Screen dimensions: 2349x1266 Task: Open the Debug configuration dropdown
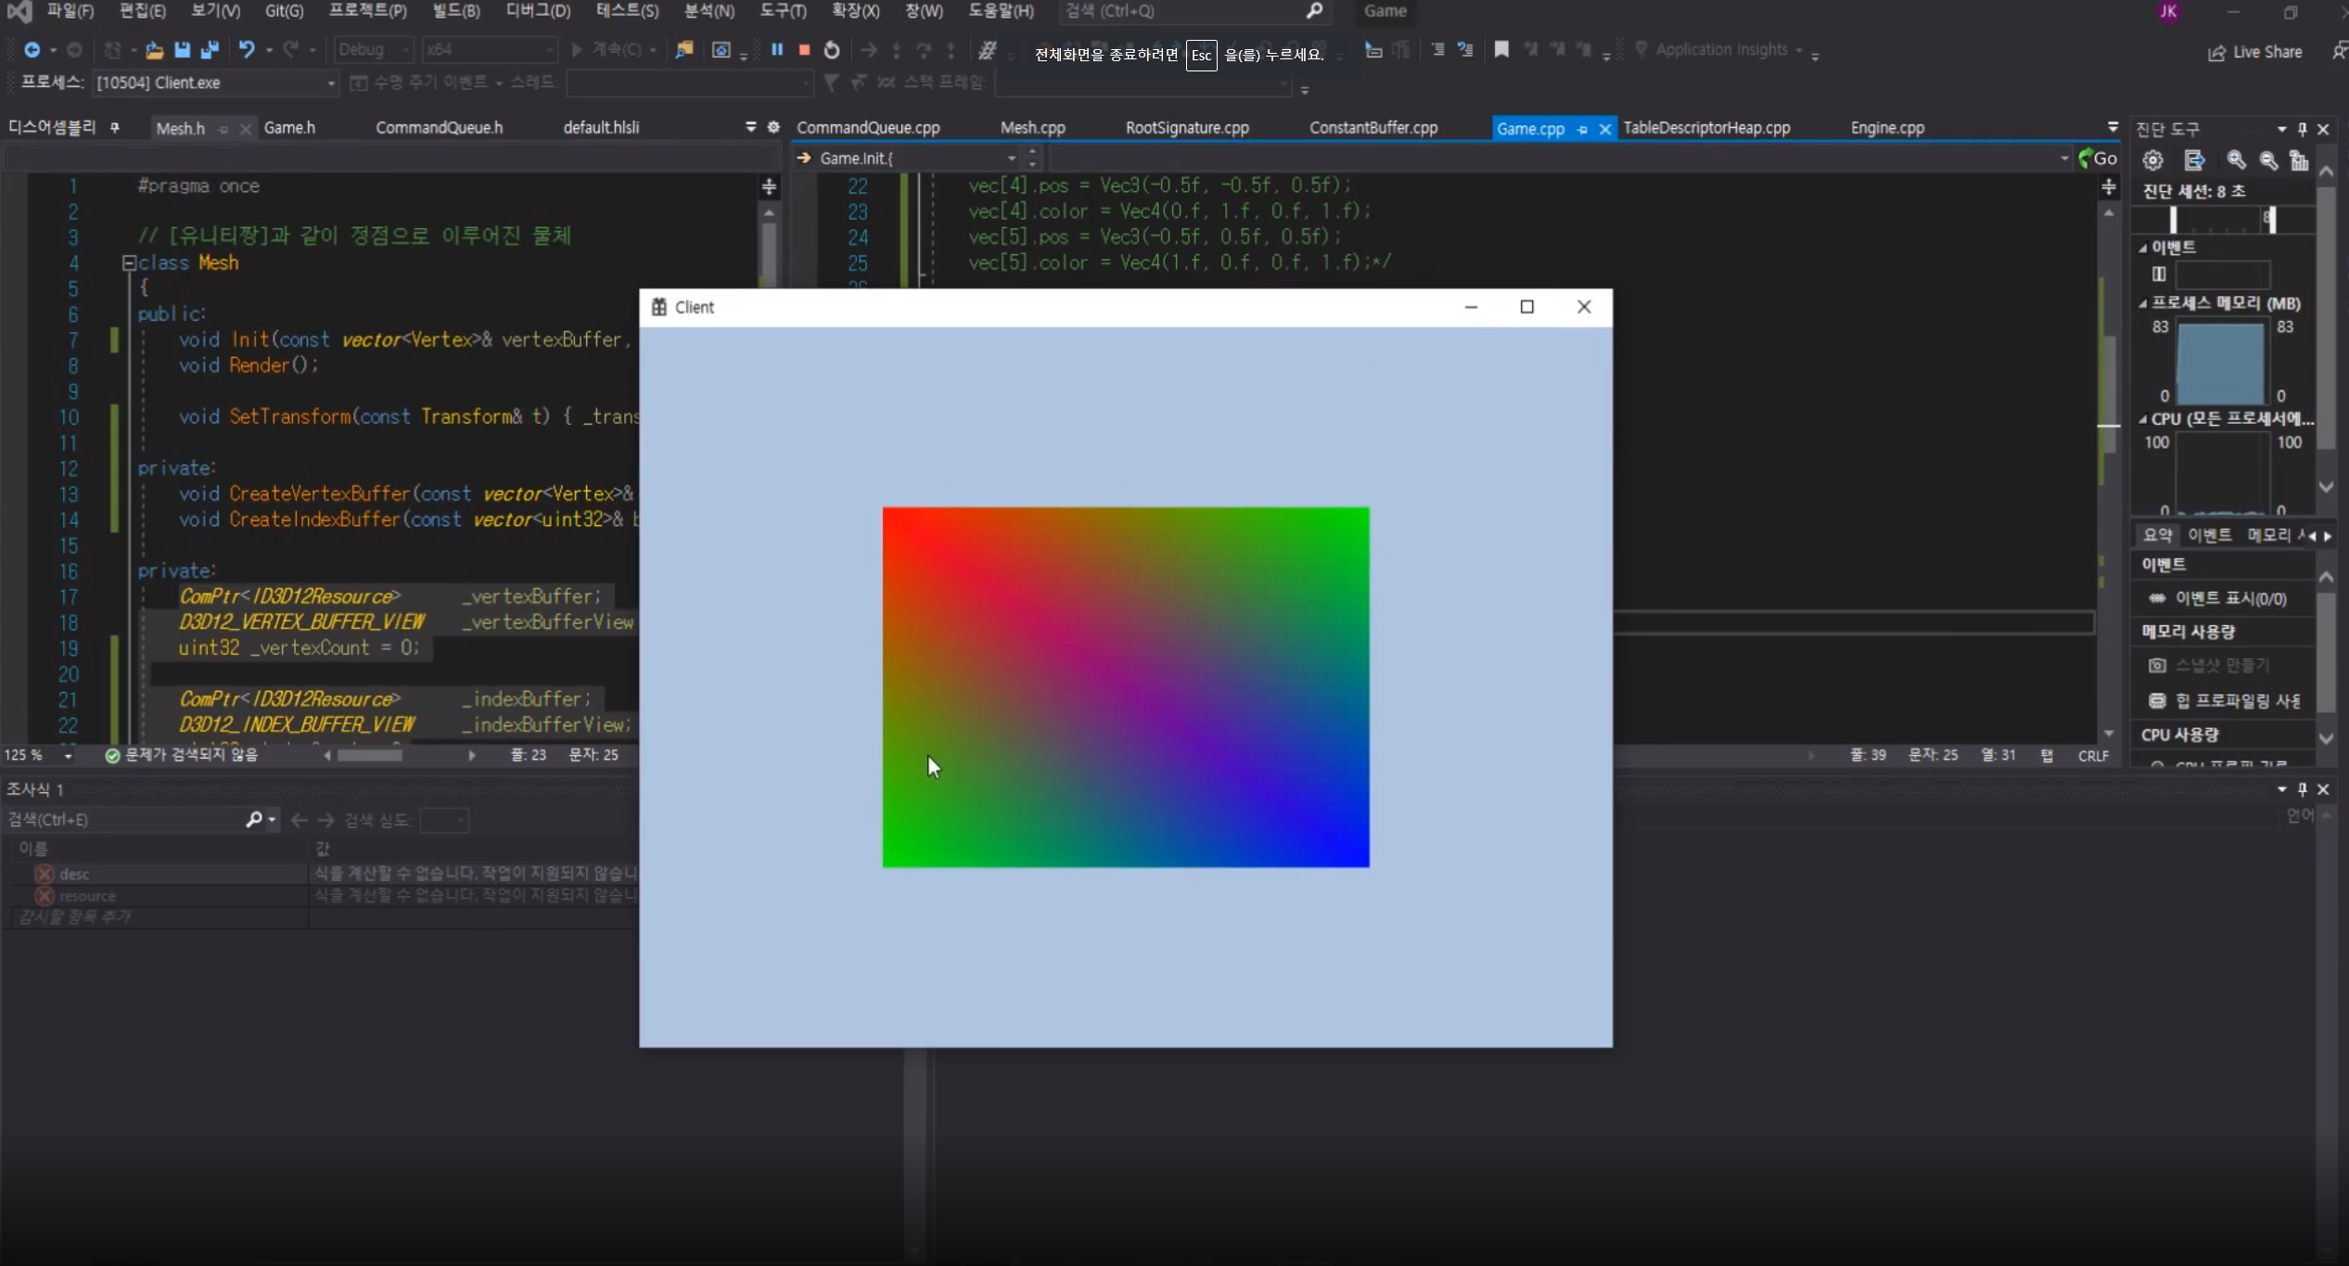(x=374, y=50)
